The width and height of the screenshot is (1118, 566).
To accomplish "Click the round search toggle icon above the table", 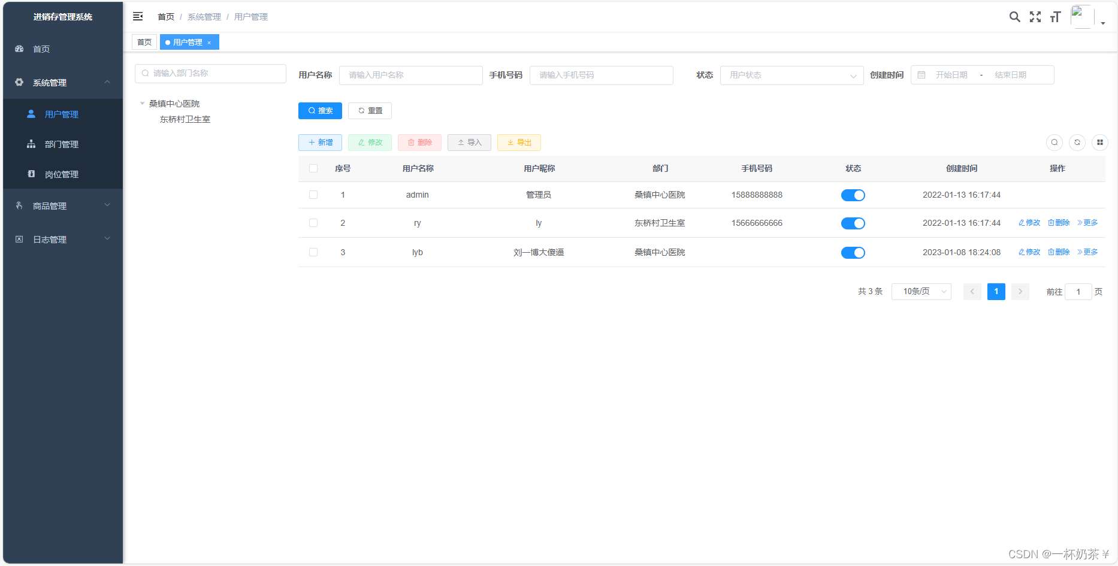I will (x=1054, y=143).
